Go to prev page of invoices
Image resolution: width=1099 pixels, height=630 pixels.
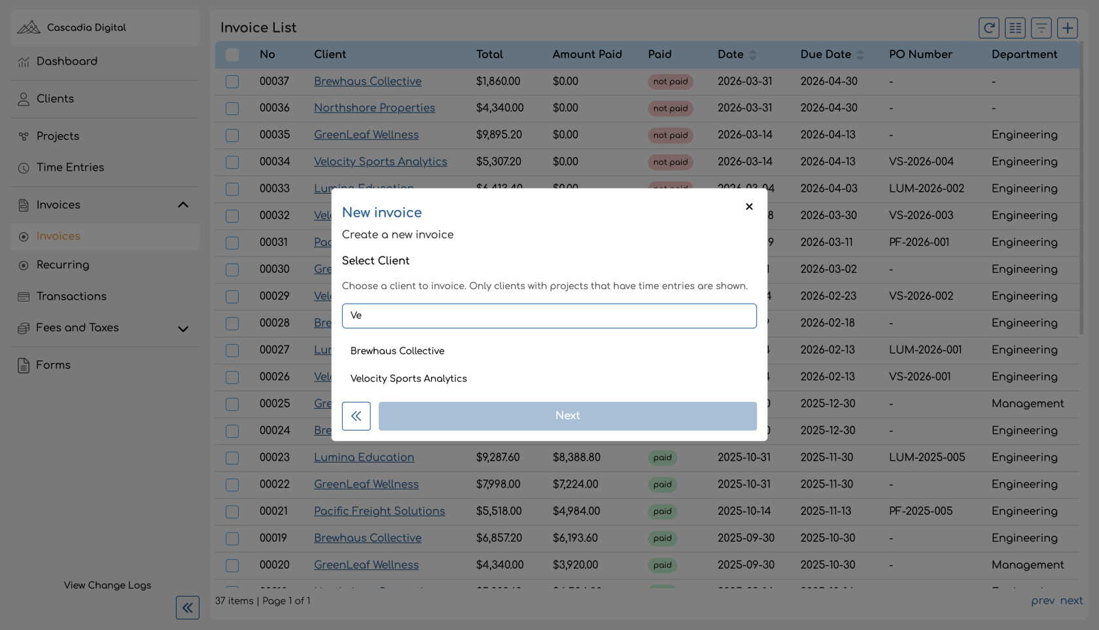tap(1043, 601)
